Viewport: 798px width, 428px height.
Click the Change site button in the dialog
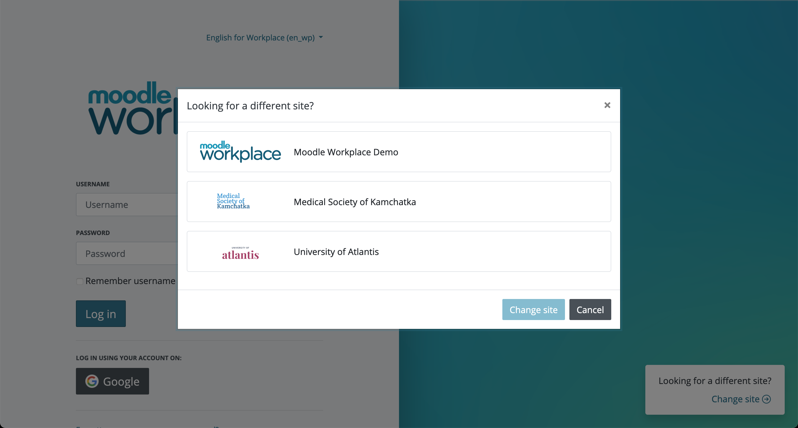tap(533, 310)
